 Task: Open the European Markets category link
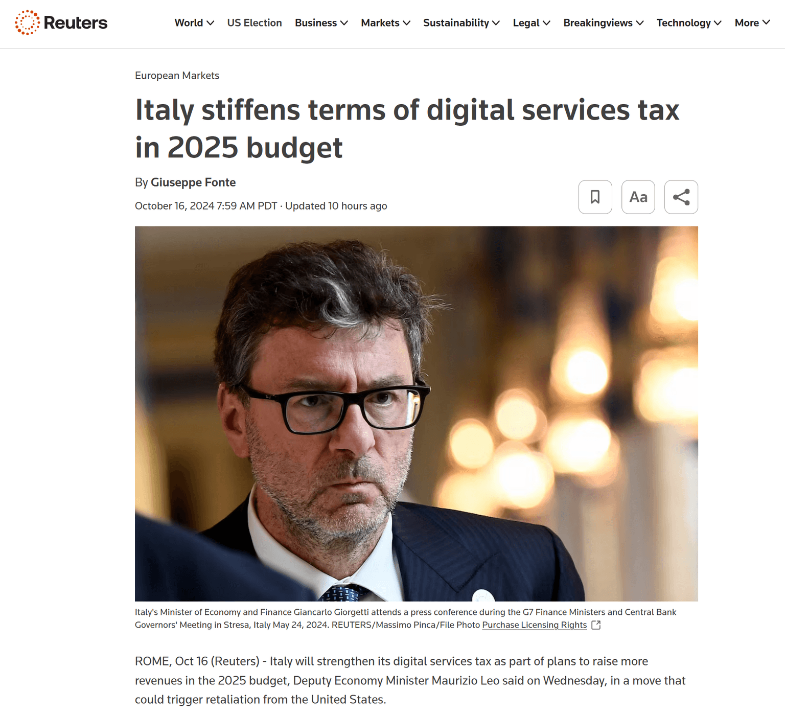click(177, 76)
